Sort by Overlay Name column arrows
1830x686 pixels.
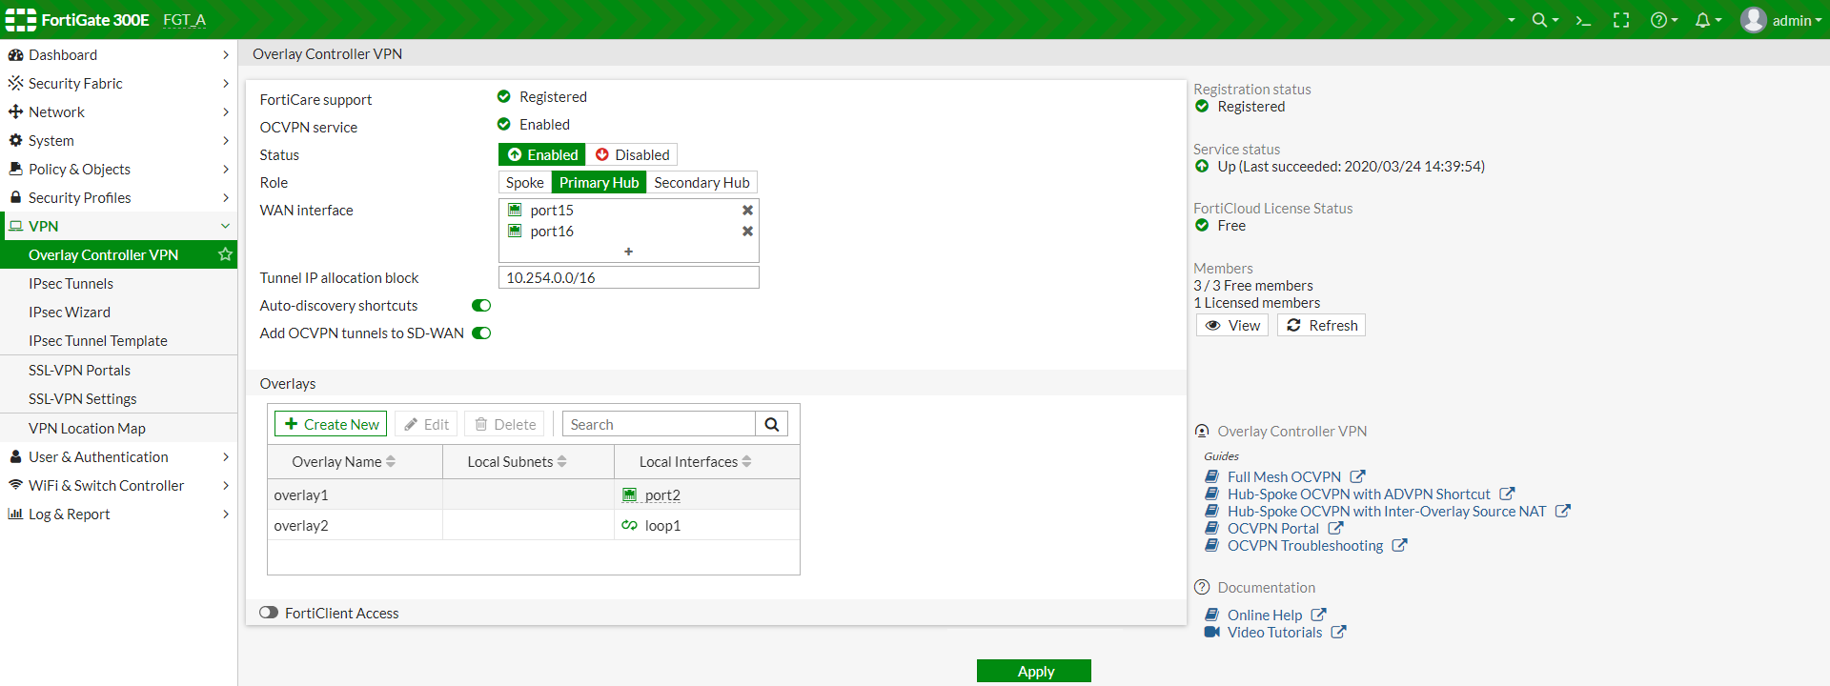coord(391,461)
